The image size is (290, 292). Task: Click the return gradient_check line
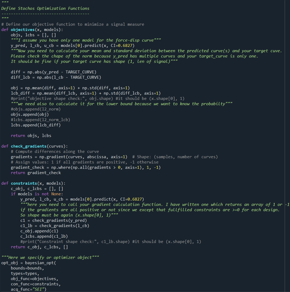coord(36,173)
